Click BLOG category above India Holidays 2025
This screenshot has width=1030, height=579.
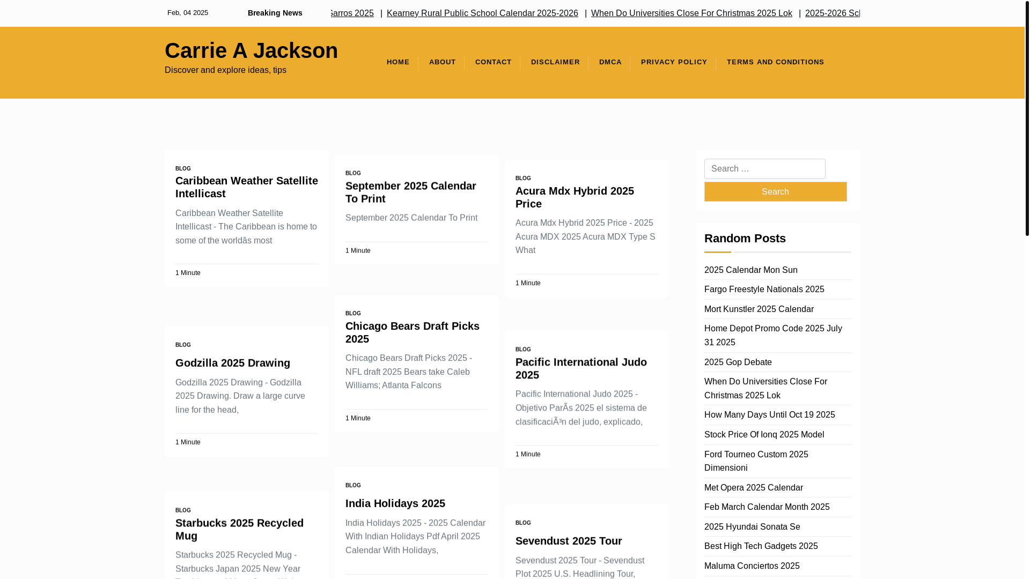point(353,485)
